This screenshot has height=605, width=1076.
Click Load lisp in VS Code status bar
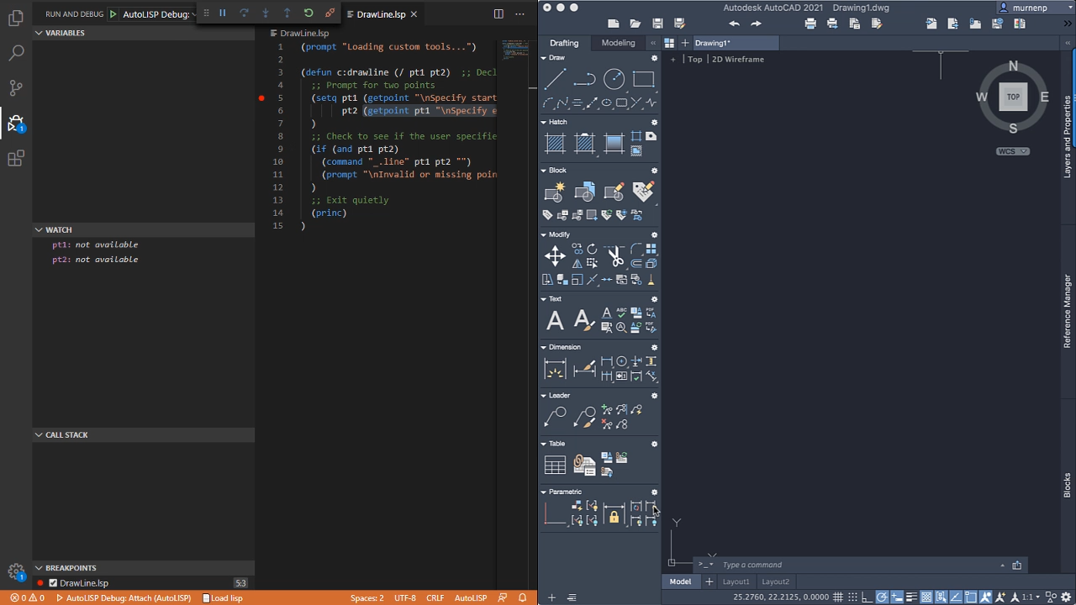221,598
